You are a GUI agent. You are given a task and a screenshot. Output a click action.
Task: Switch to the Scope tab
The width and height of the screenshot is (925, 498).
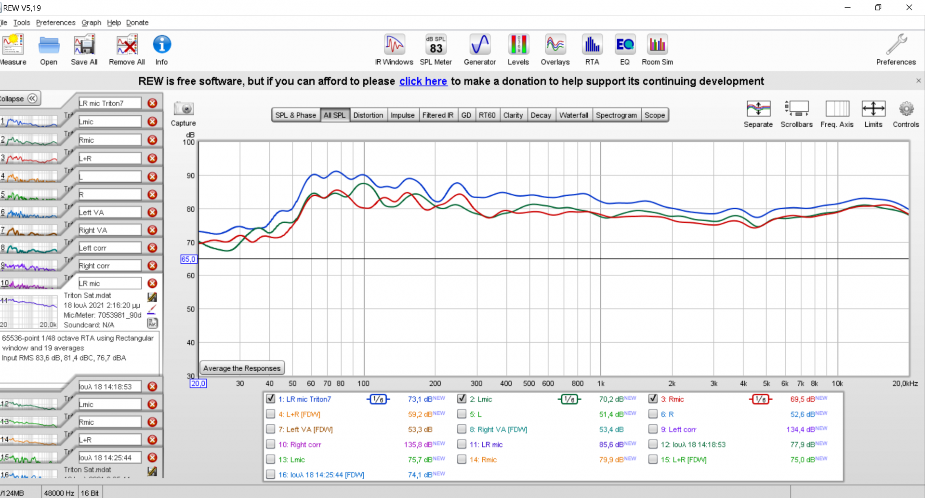click(x=655, y=115)
